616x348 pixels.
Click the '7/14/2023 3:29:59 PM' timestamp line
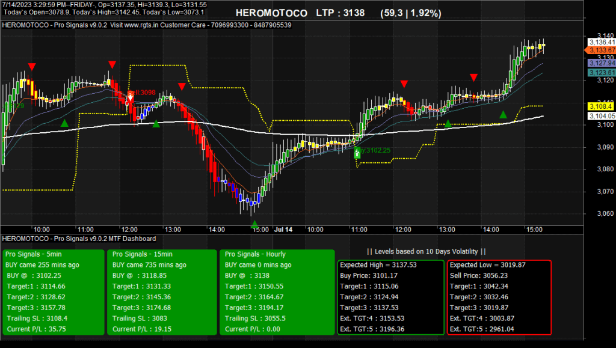tap(105, 5)
